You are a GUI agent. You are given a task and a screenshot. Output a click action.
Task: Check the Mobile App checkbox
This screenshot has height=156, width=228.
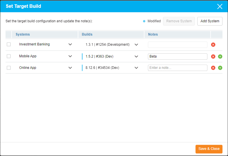[x=9, y=56]
